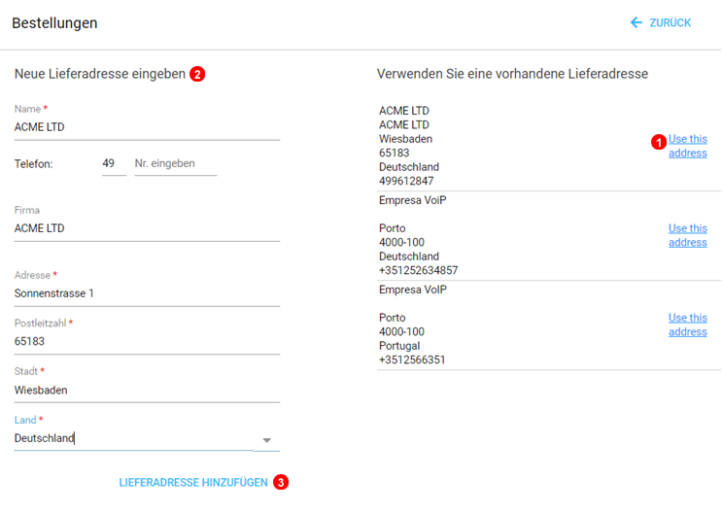Focus the Stadt field showing Wiesbaden
Image resolution: width=722 pixels, height=513 pixels.
(x=146, y=390)
